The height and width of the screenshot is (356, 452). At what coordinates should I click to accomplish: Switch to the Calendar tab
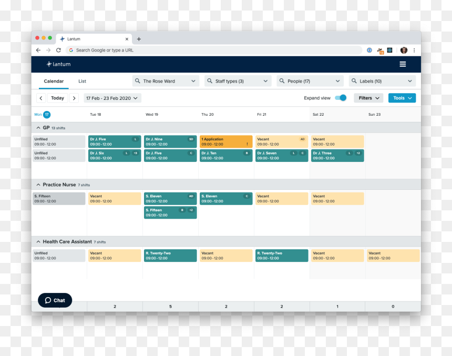[x=54, y=82]
